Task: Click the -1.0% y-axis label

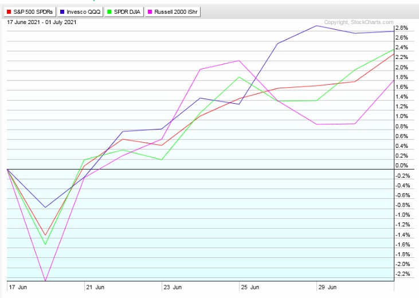Action: tap(403, 215)
